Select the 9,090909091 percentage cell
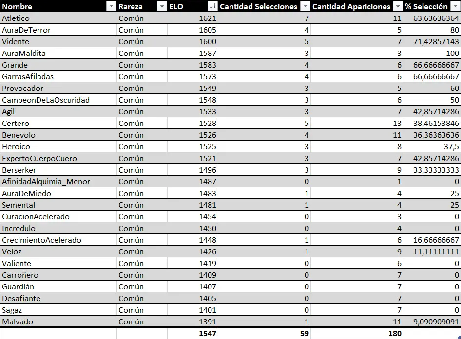The height and width of the screenshot is (339, 461). [x=432, y=322]
